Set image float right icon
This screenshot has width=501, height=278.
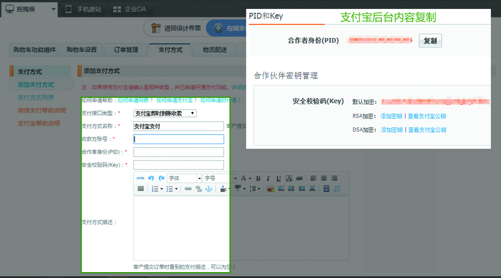[291, 189]
